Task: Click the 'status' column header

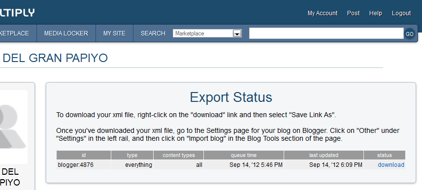Action: 385,155
